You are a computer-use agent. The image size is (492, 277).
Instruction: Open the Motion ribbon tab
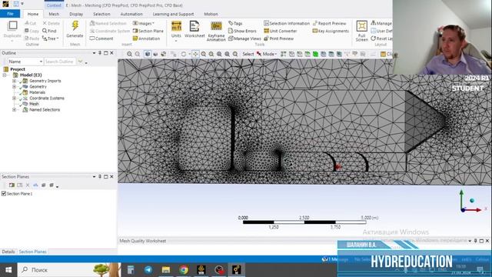coord(211,14)
